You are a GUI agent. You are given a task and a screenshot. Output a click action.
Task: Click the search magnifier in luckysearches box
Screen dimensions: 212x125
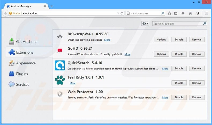[163, 13]
